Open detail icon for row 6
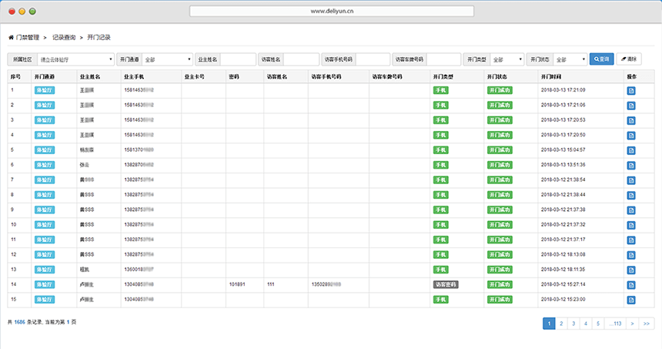Screen dimensions: 662x349 [631, 166]
